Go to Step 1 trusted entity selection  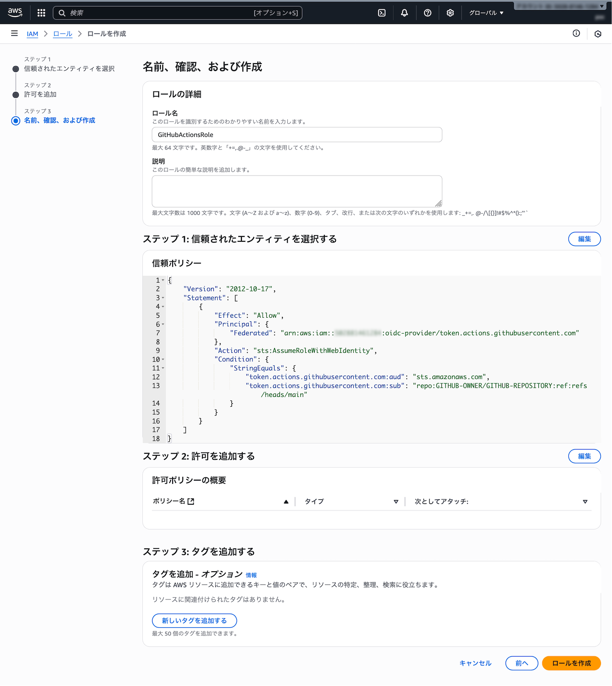(69, 69)
